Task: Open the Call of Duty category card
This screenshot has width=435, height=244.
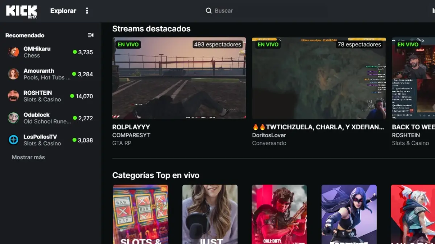Action: point(279,214)
